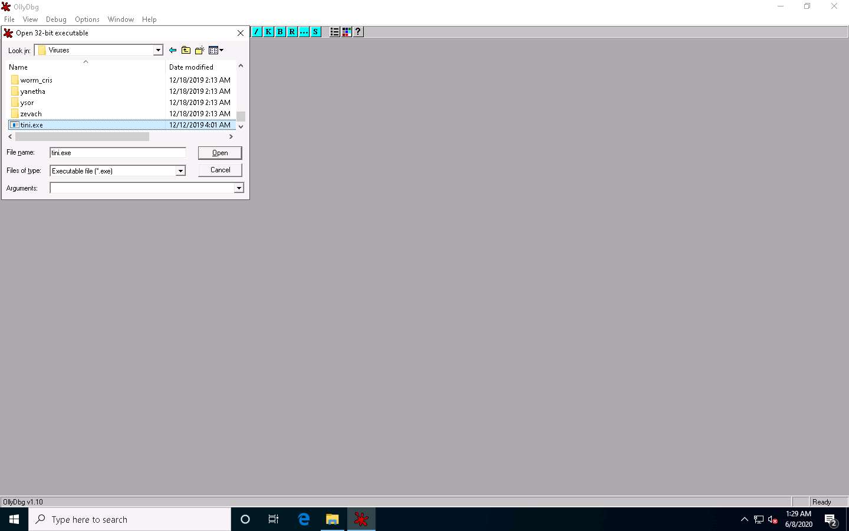Sort files by Name column header

(x=85, y=67)
